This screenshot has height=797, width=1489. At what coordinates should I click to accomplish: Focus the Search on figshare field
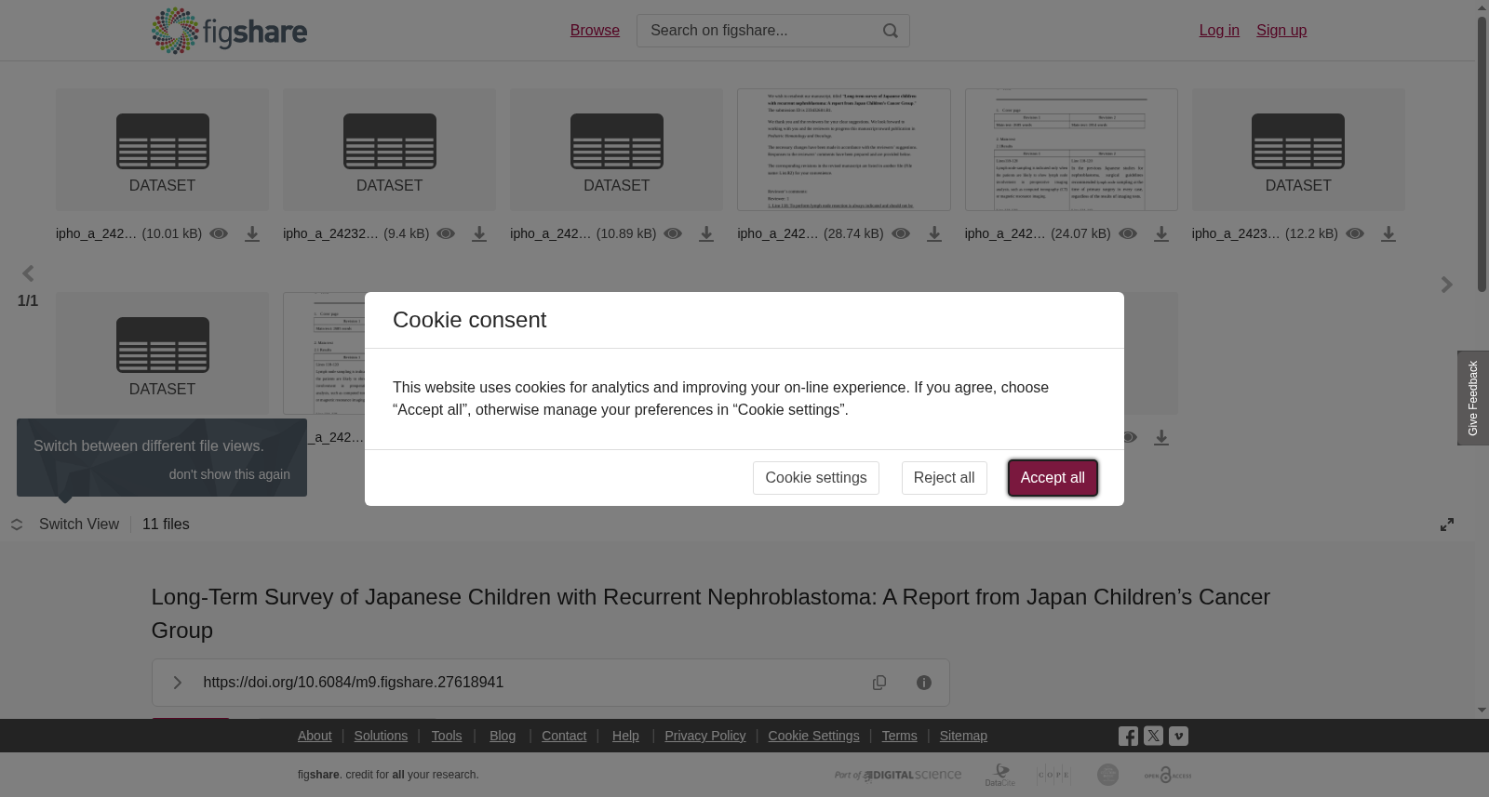758,31
